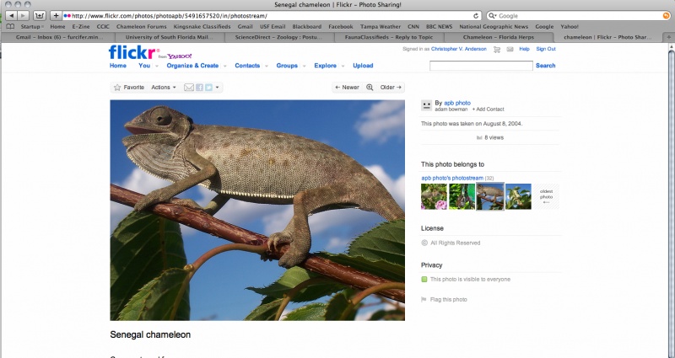The height and width of the screenshot is (358, 675).
Task: Open Top Sites icon in toolbar
Action: pyautogui.click(x=39, y=15)
